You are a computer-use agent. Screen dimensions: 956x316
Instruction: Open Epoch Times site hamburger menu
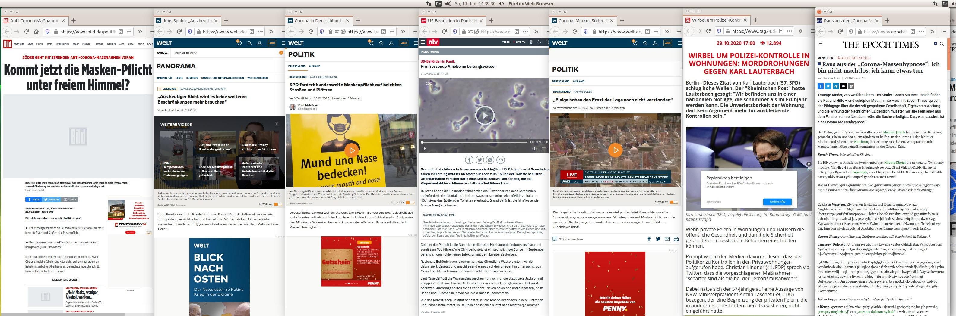pos(821,44)
